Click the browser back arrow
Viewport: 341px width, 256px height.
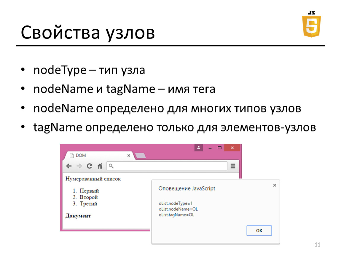[69, 166]
